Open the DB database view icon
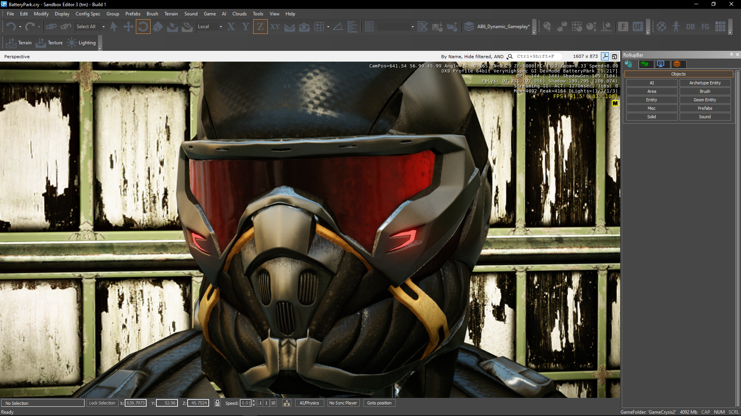Image resolution: width=741 pixels, height=416 pixels. click(690, 27)
